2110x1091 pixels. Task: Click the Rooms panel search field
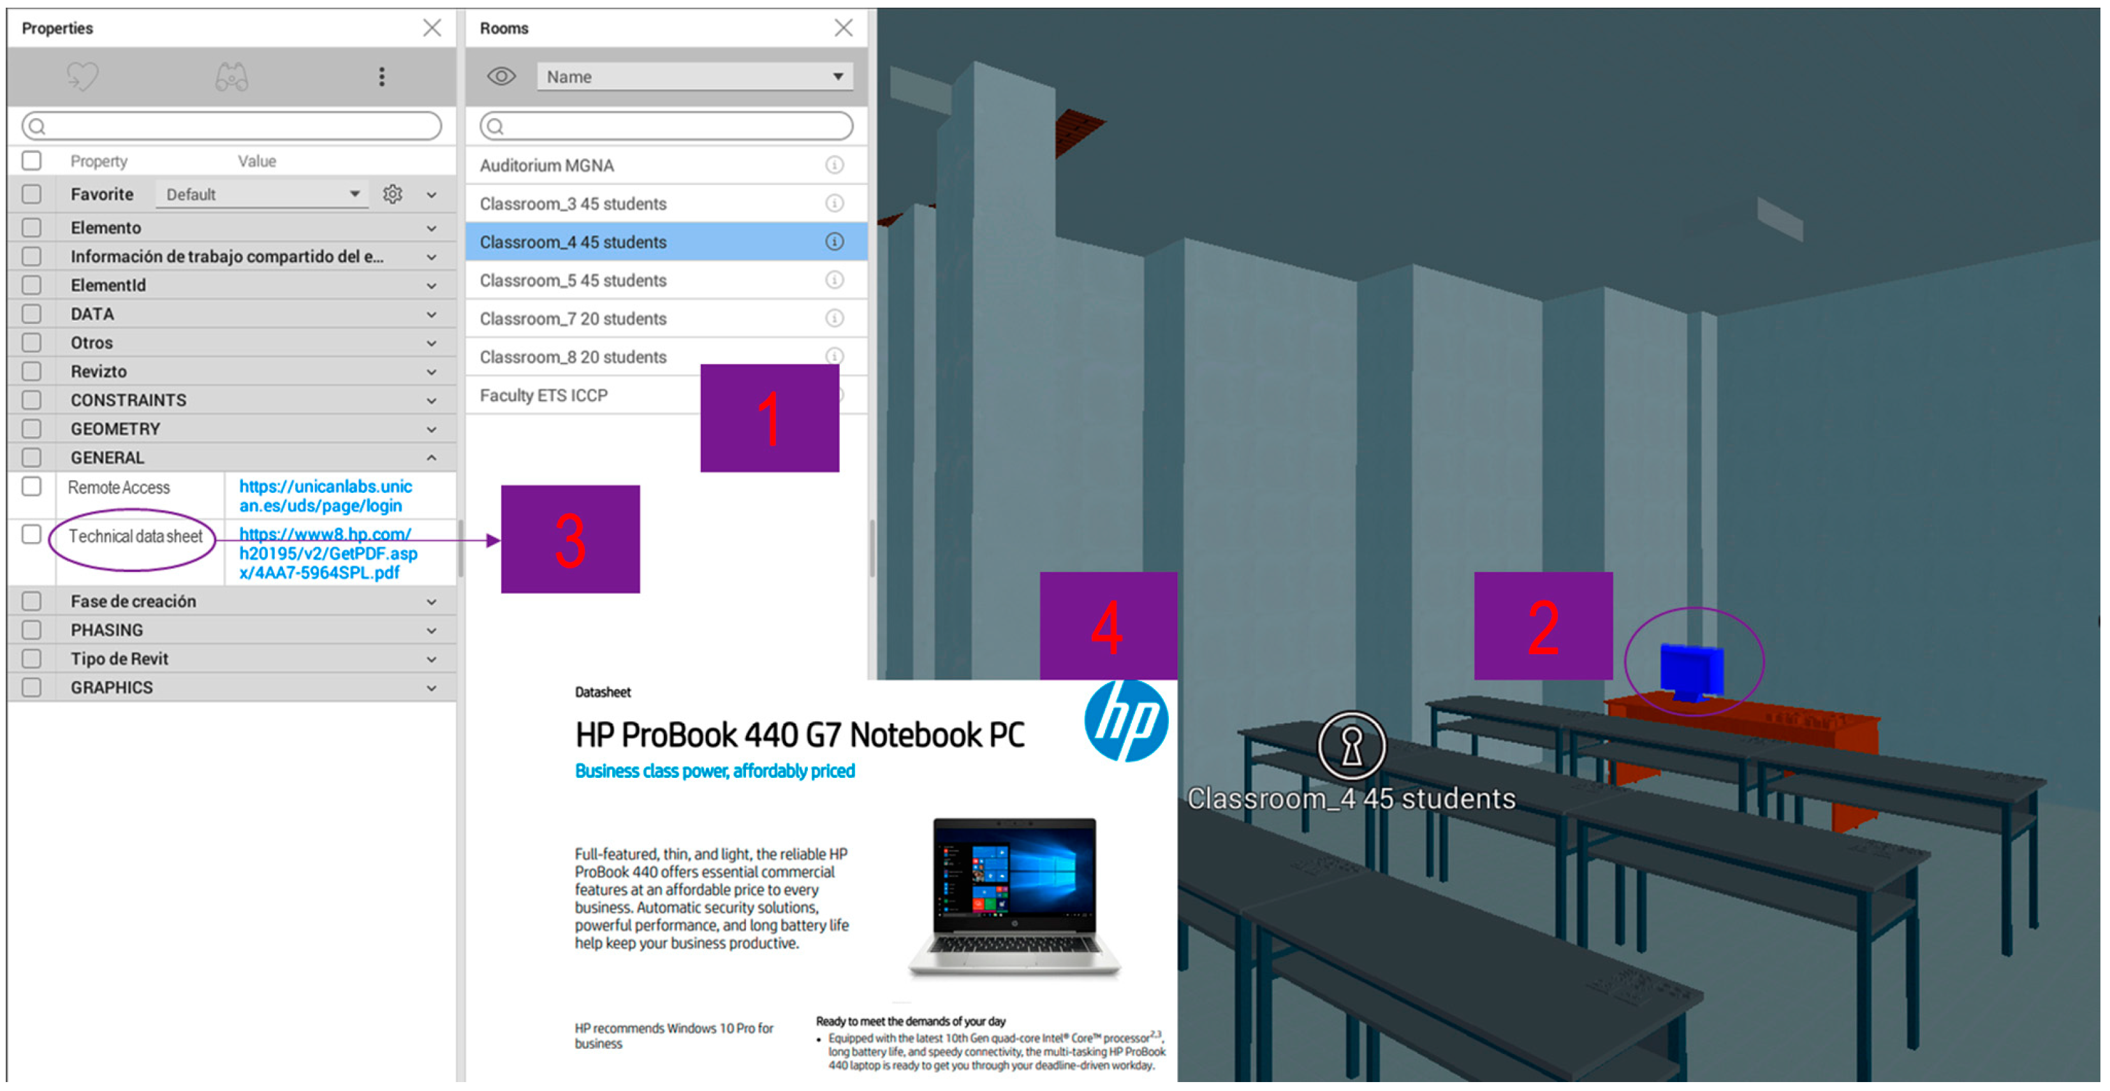(x=667, y=126)
